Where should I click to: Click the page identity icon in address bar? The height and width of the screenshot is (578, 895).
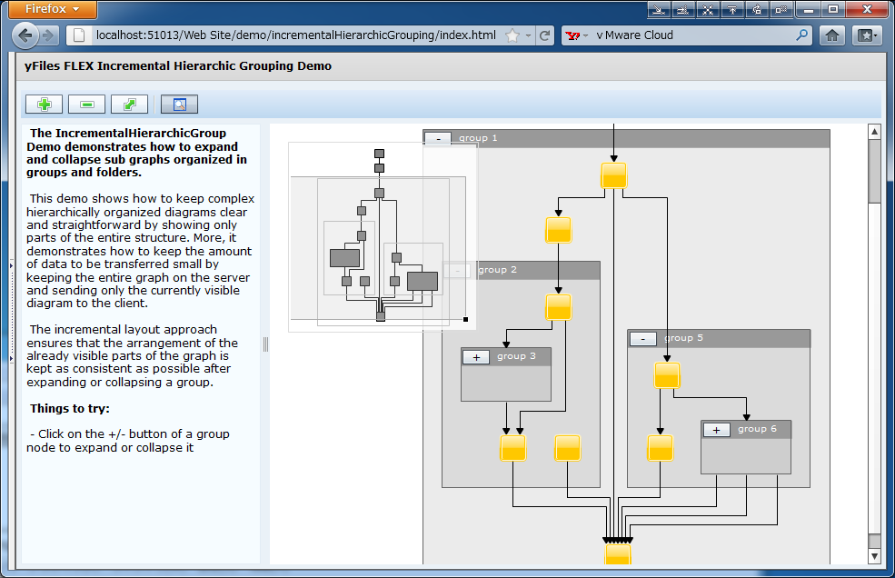coord(79,35)
